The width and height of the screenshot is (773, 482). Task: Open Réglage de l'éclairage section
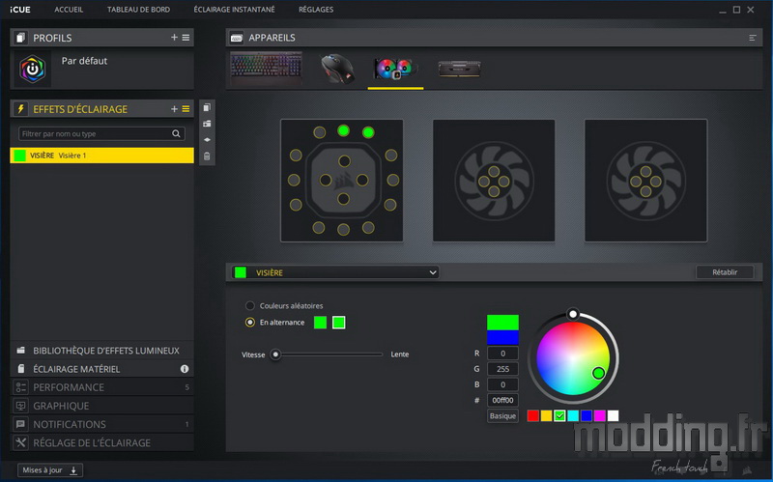(x=102, y=442)
